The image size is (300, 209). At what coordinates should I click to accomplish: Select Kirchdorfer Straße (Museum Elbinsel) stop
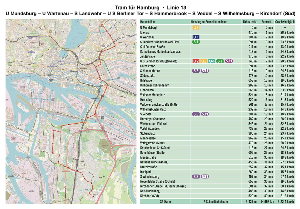click(163, 186)
